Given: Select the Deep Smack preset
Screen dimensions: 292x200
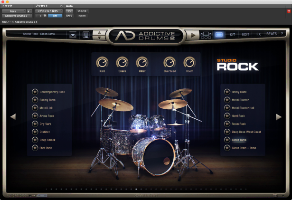Looking at the screenshot, I should [x=48, y=140].
